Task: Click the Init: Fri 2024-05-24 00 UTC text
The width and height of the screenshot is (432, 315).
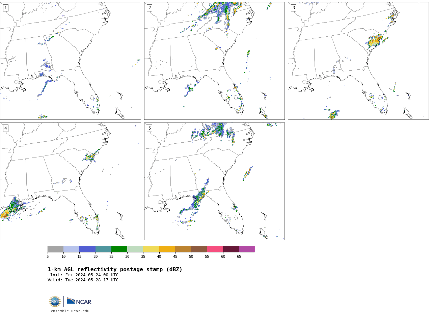Action: click(x=84, y=275)
